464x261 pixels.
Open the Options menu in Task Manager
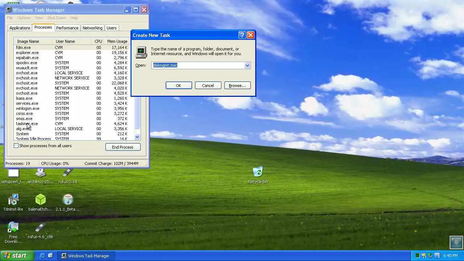24,18
